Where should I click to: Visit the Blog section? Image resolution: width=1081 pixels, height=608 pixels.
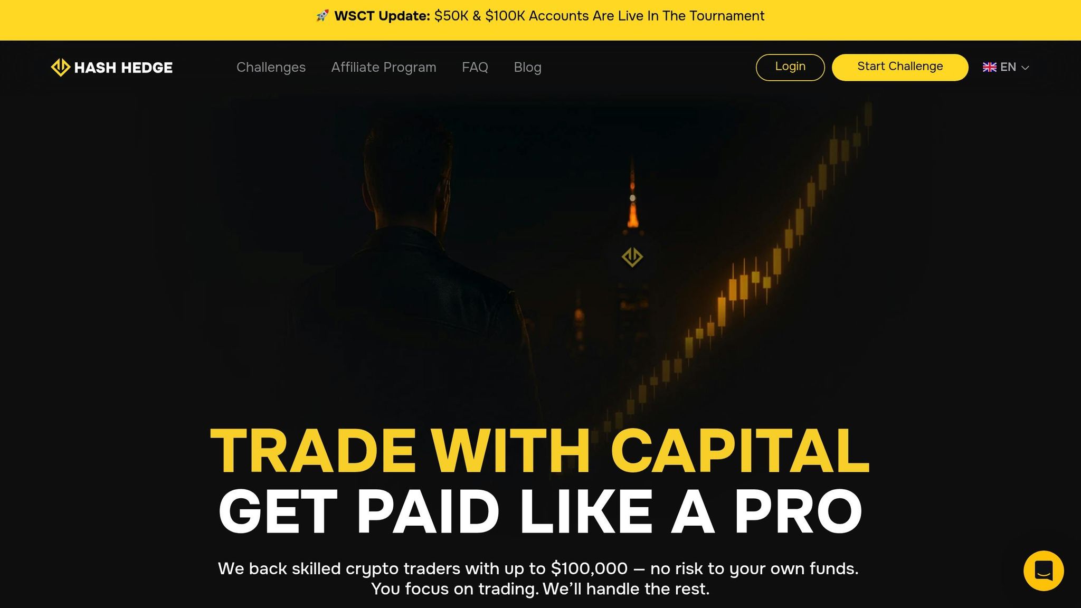pyautogui.click(x=527, y=68)
